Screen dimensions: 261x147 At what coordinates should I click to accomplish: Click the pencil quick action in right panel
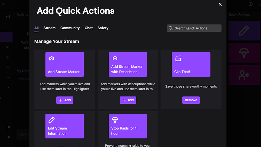click(x=244, y=31)
